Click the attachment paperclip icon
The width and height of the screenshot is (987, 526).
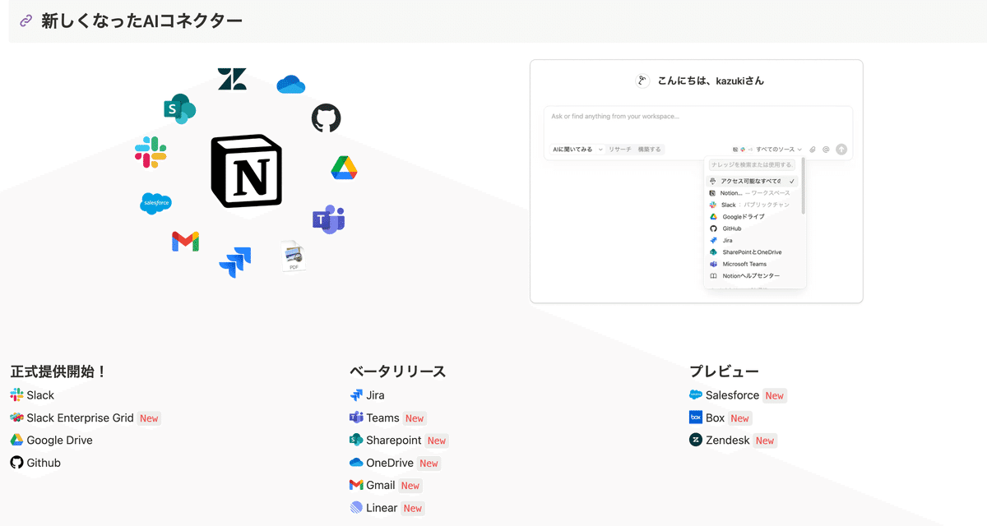[813, 150]
